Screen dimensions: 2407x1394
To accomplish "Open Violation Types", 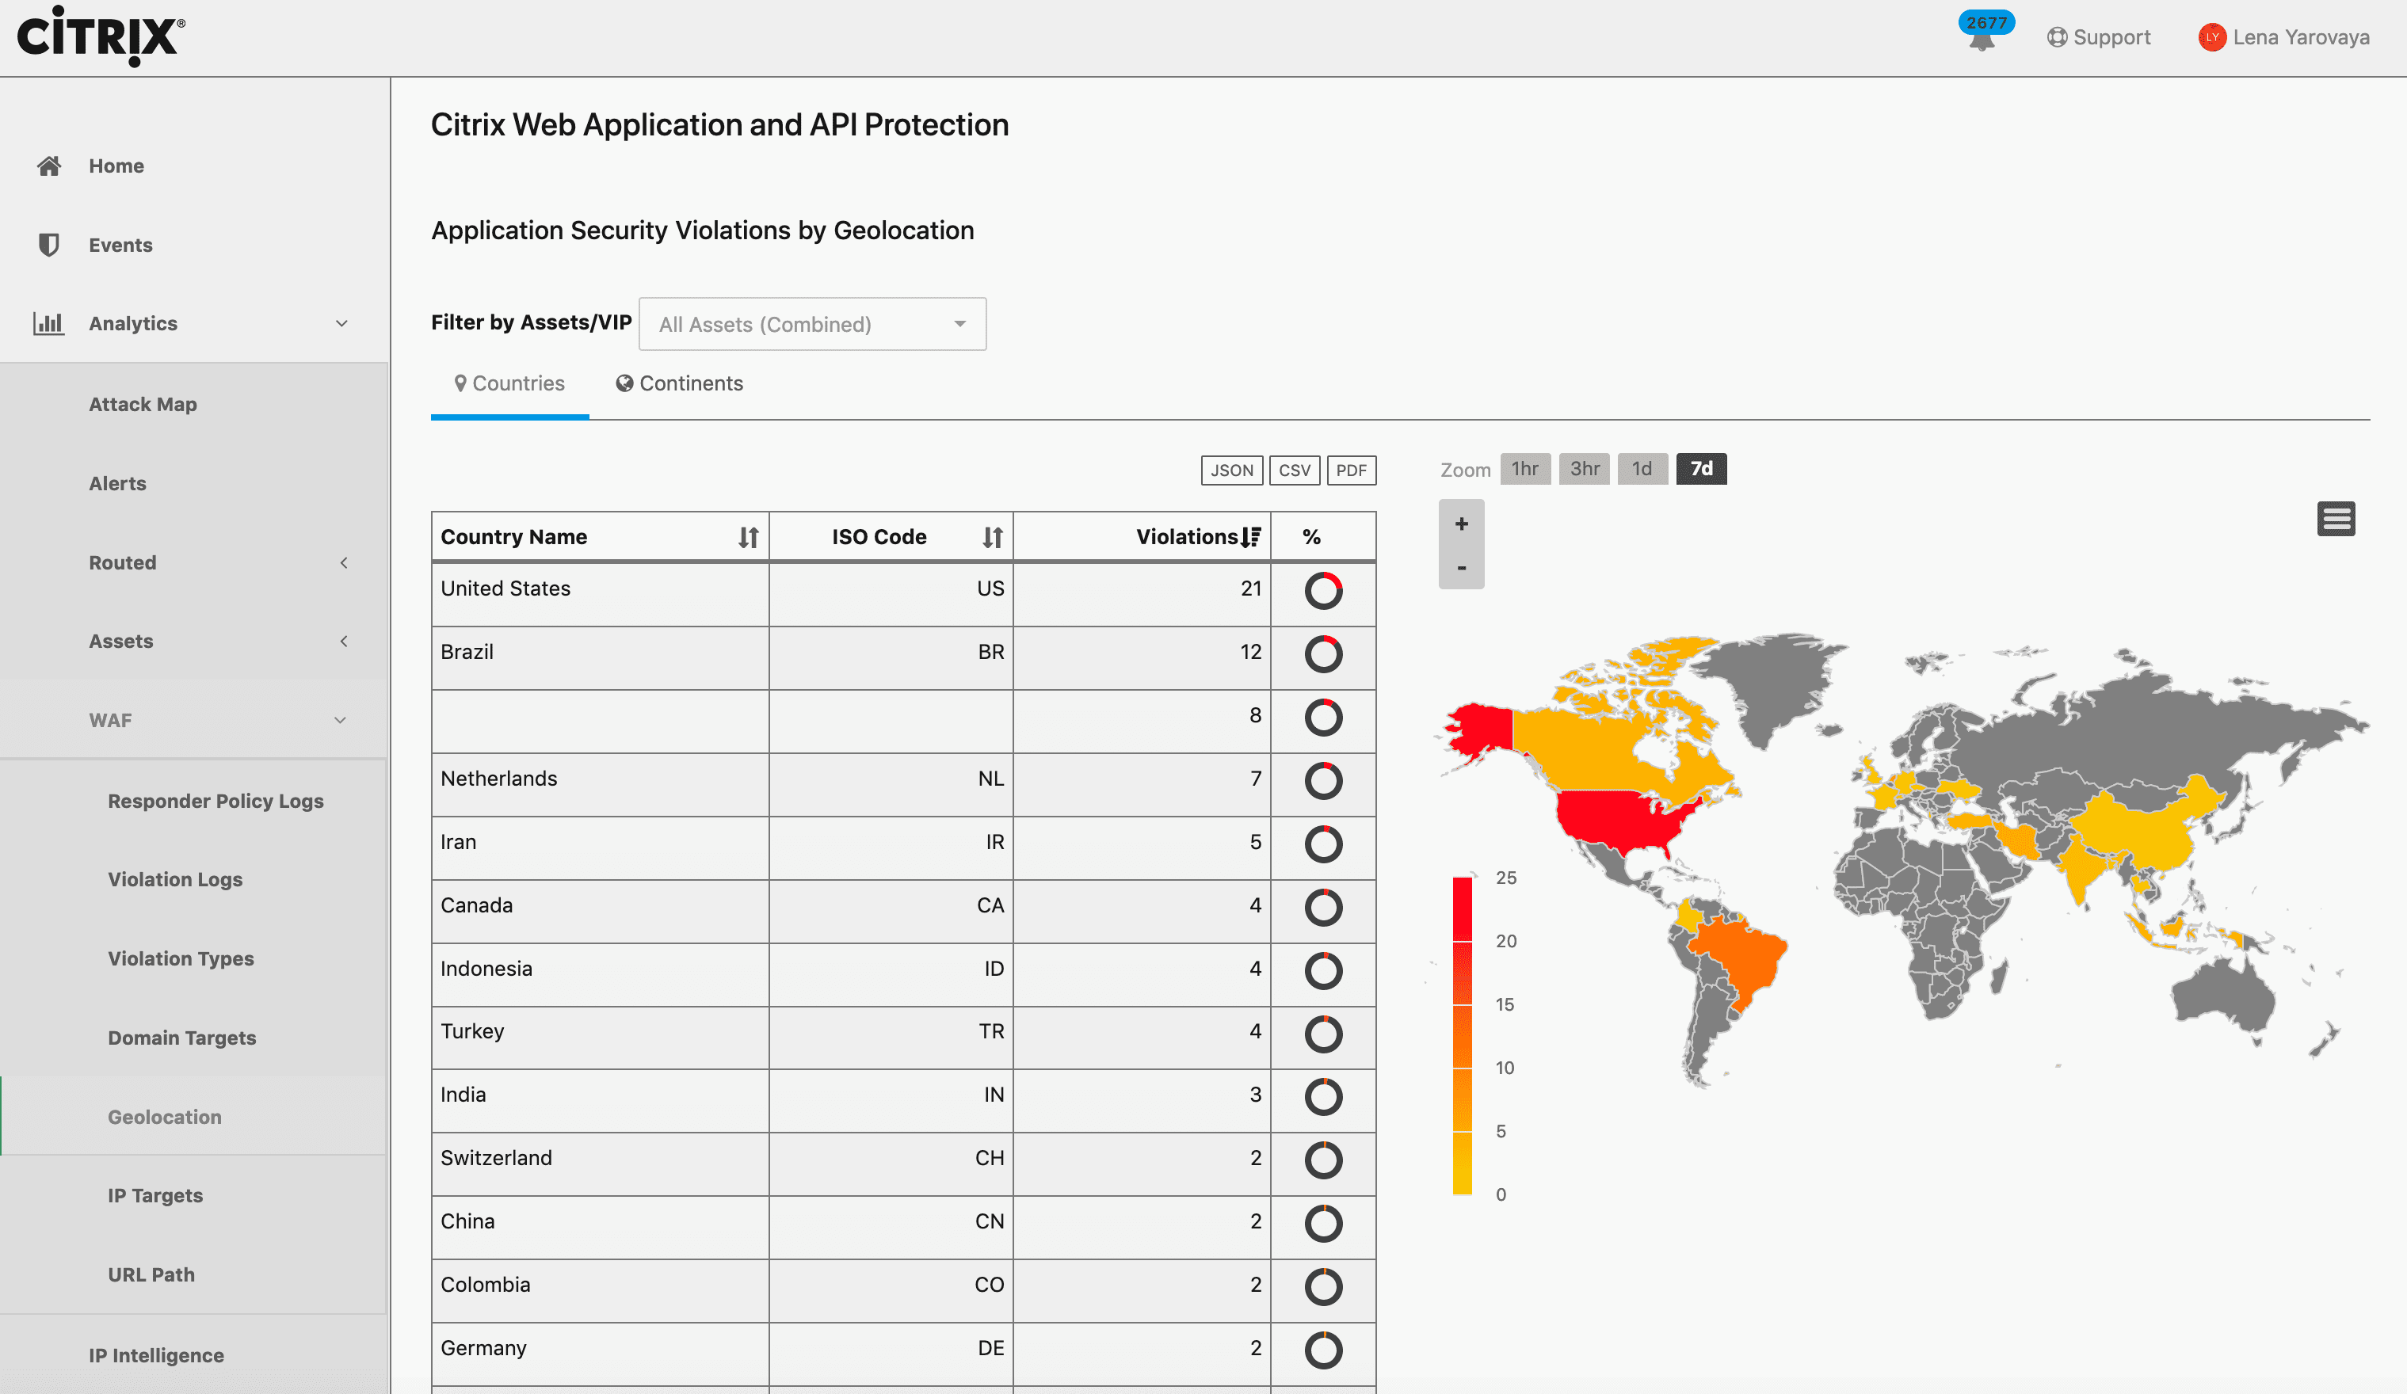I will click(181, 958).
